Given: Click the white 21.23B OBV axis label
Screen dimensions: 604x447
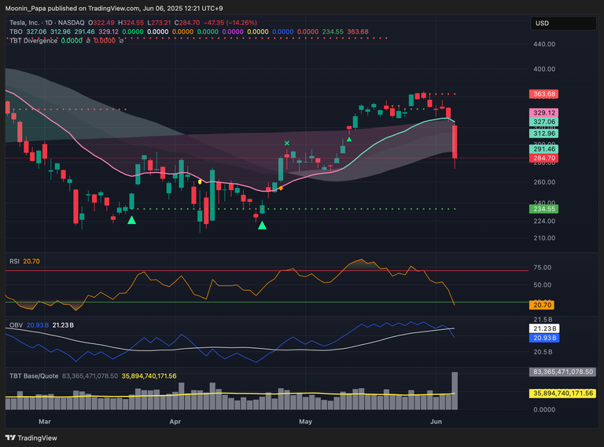Looking at the screenshot, I should [x=544, y=328].
